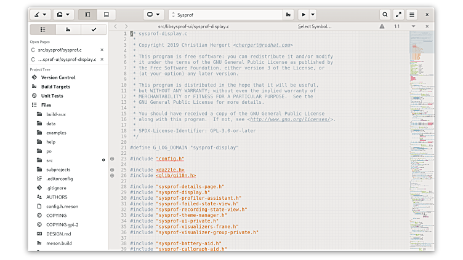Open the src folder in the project tree
463x260 pixels.
[x=49, y=160]
